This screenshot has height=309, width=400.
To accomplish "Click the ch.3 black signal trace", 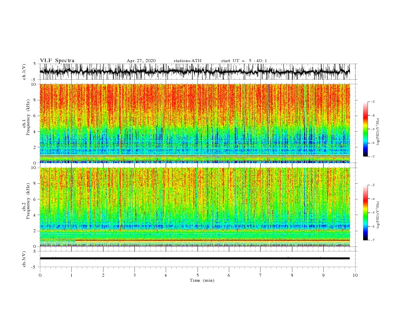I will pos(194,259).
